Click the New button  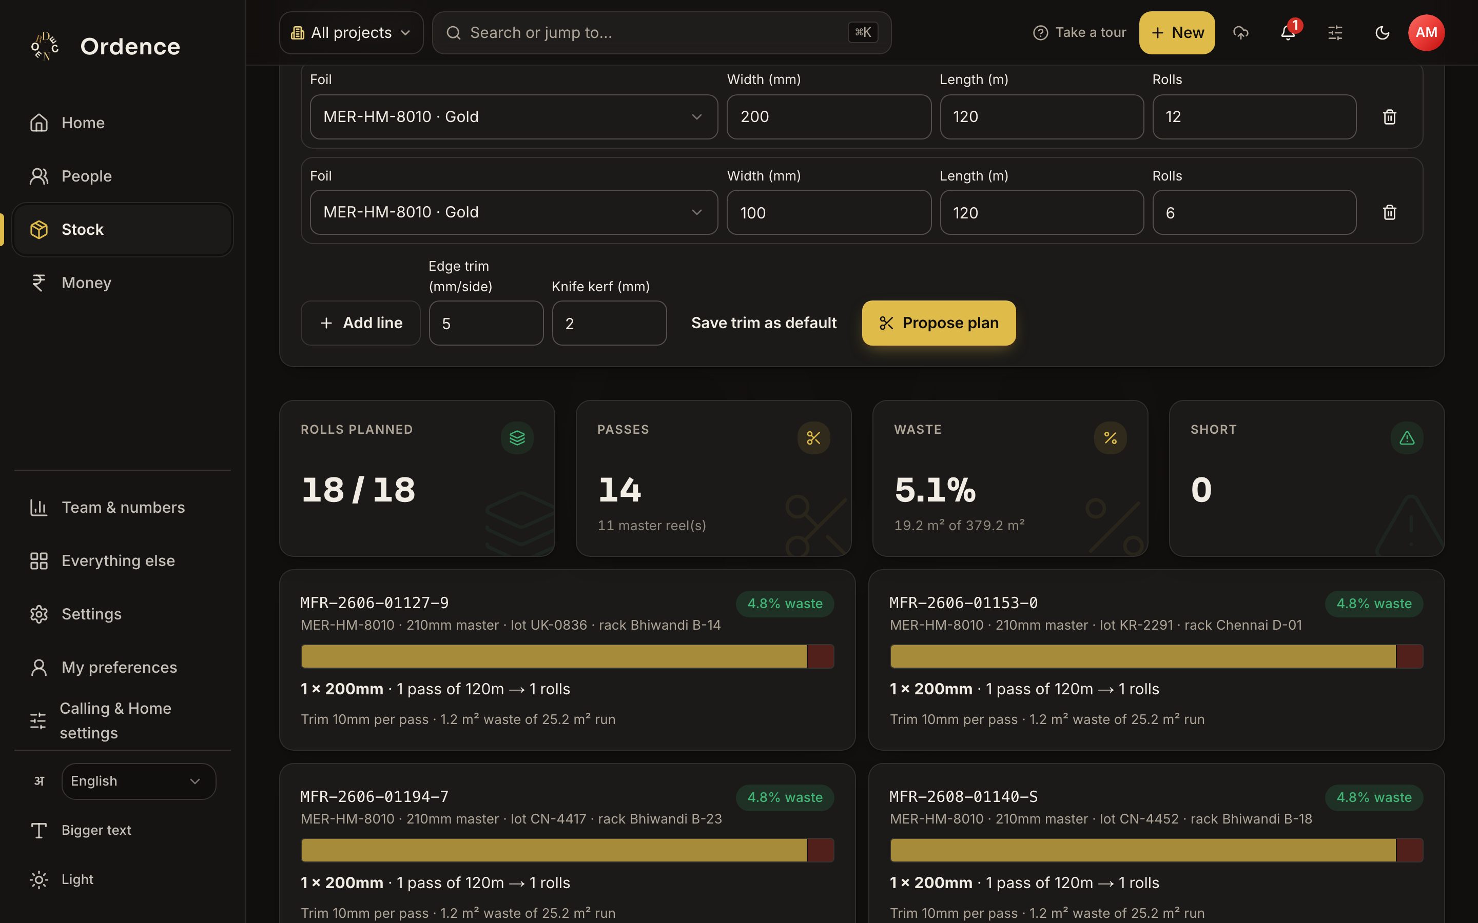[x=1176, y=32]
